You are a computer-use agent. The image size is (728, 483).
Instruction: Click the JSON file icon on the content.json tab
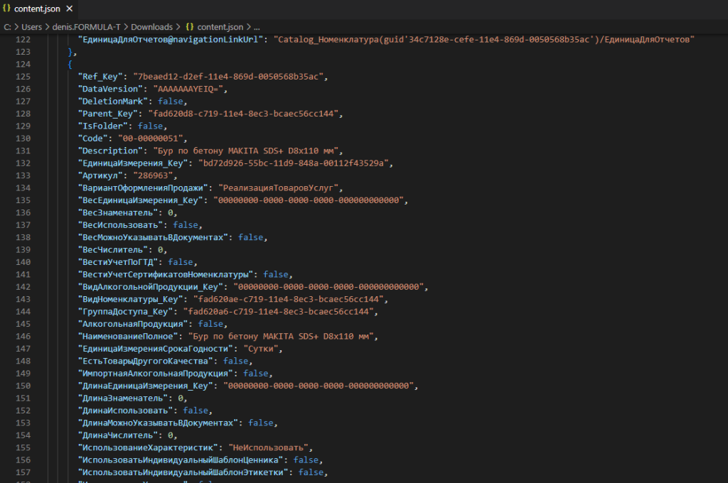click(x=7, y=9)
